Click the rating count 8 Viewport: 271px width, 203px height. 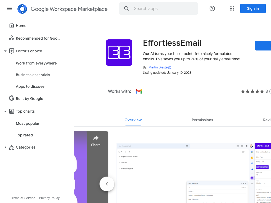[267, 91]
